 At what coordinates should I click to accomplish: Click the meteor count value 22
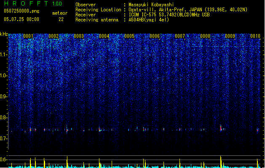click(61, 19)
